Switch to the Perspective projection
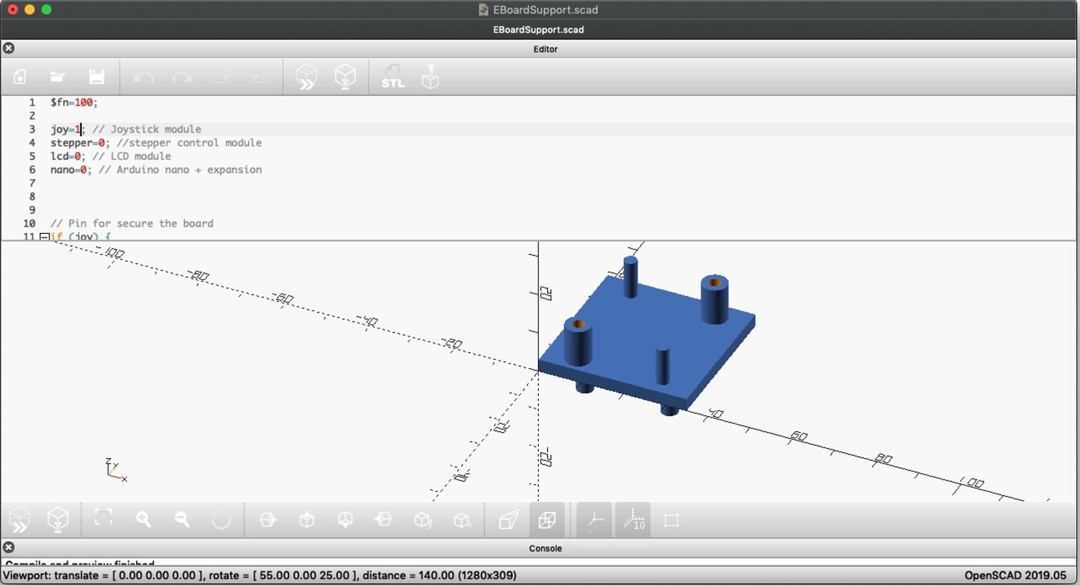The width and height of the screenshot is (1080, 585). 508,520
